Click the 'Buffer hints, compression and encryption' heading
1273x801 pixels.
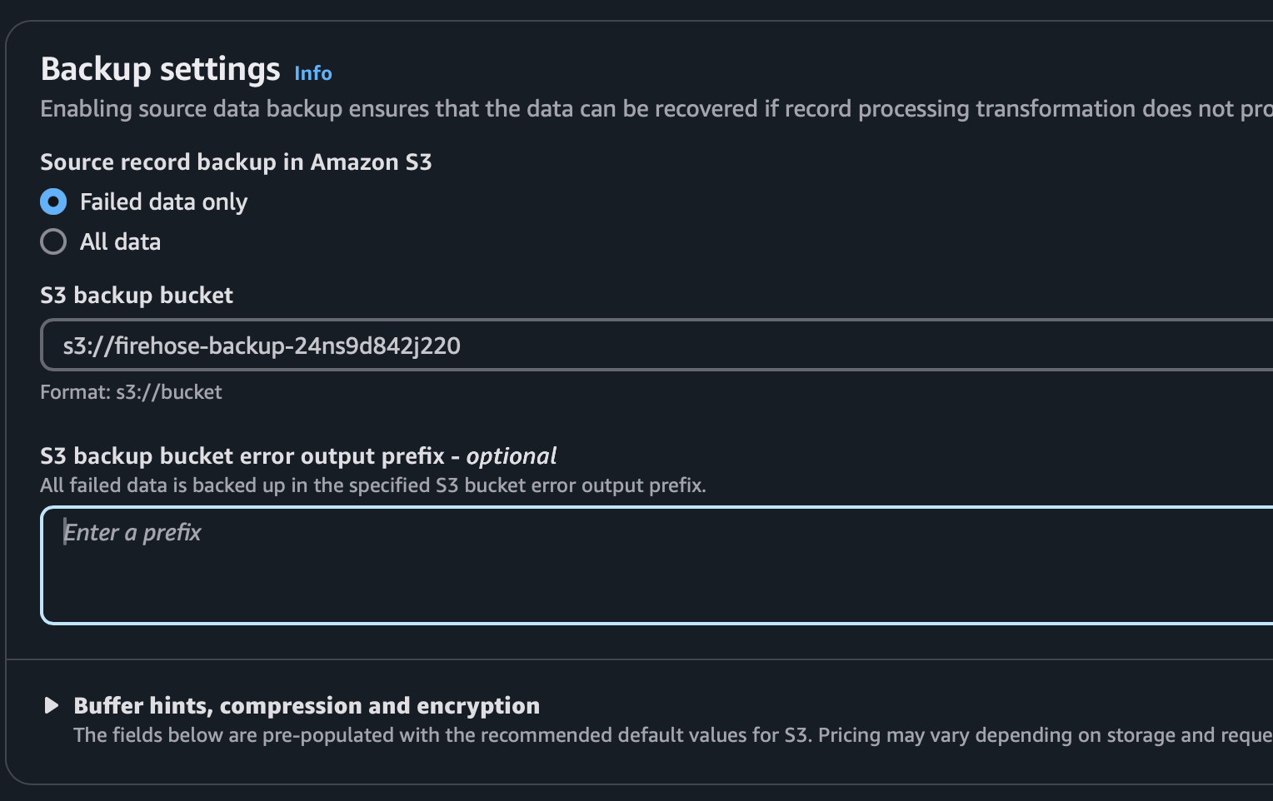[307, 705]
